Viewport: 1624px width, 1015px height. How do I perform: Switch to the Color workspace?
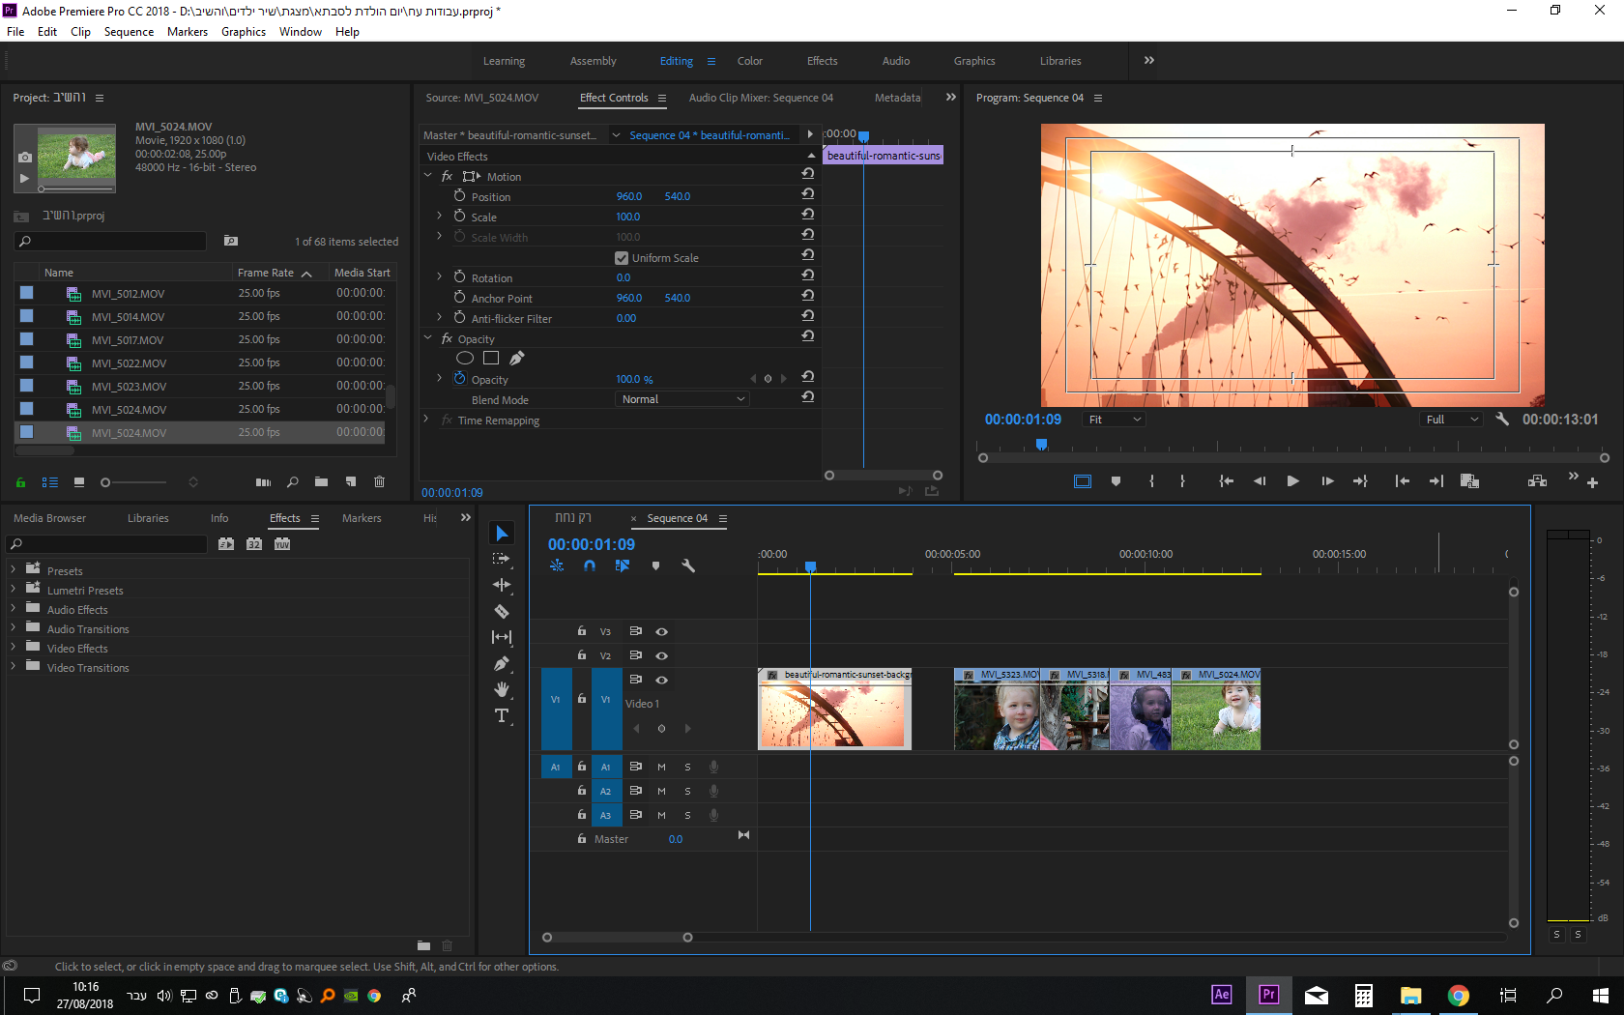coord(749,61)
